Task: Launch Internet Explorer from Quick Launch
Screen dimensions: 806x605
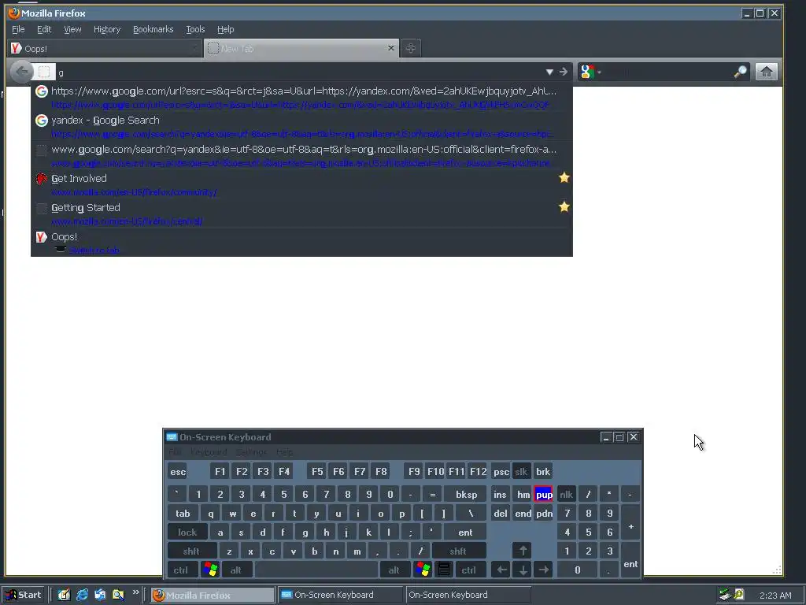Action: click(x=82, y=595)
